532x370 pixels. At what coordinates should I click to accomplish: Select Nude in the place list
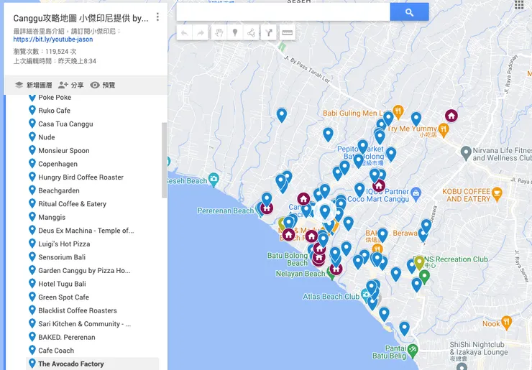47,137
